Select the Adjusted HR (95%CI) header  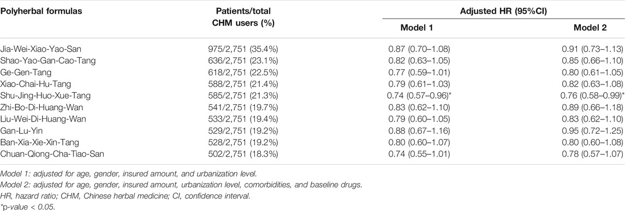tap(504, 11)
